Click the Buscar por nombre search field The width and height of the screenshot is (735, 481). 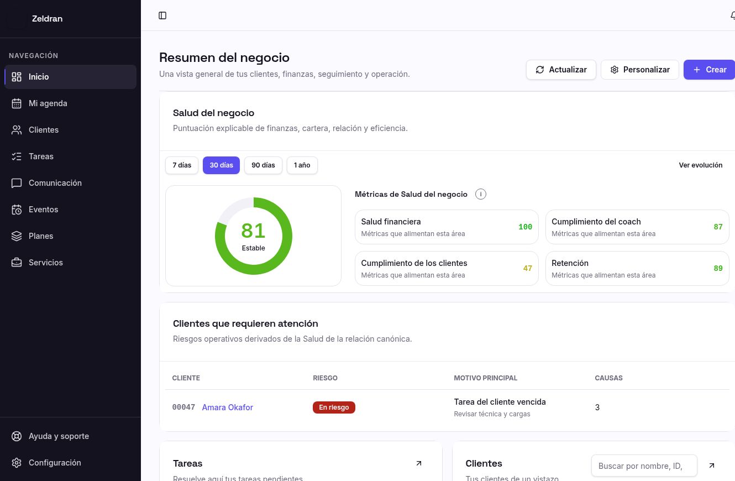click(x=644, y=466)
